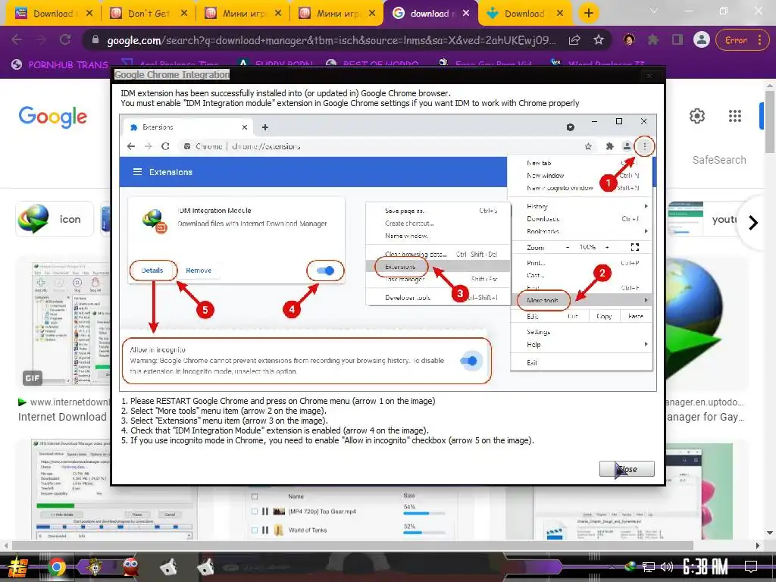Click the 6:38 AM taskbar clock
776x582 pixels.
[706, 567]
